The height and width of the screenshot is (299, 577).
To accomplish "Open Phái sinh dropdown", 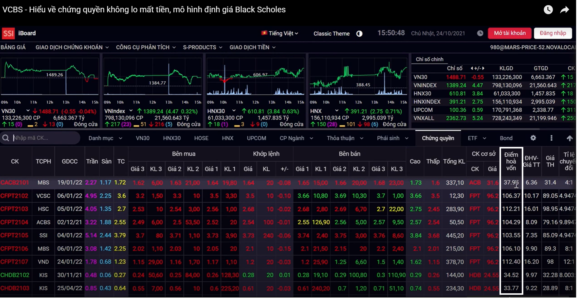I will click(x=392, y=138).
